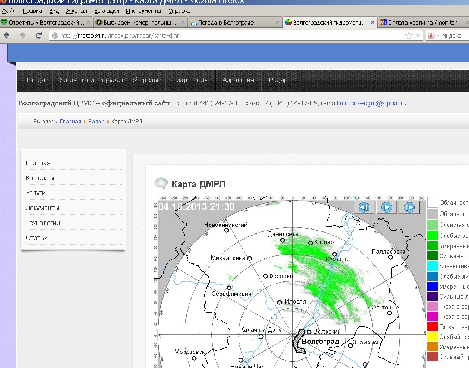Screen dimensions: 469x368
Task: Open the Вид menu
Action: coord(54,11)
